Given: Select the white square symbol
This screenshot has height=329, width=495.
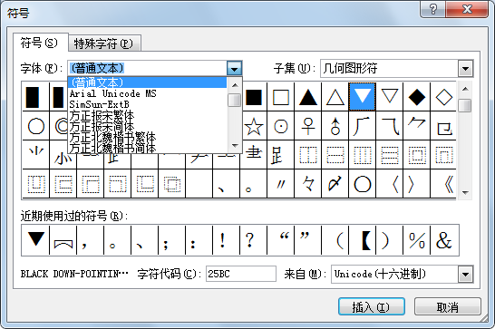Looking at the screenshot, I should pyautogui.click(x=281, y=97).
